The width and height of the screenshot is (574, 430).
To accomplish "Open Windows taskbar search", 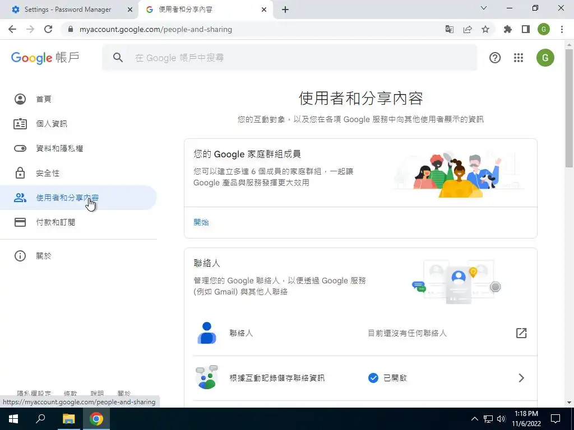I will [40, 419].
